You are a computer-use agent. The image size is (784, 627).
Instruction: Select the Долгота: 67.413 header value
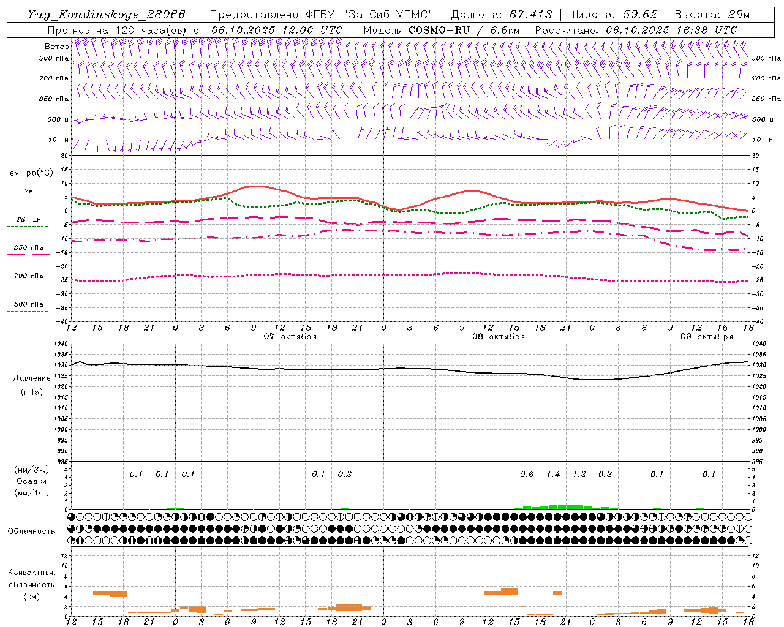(502, 15)
